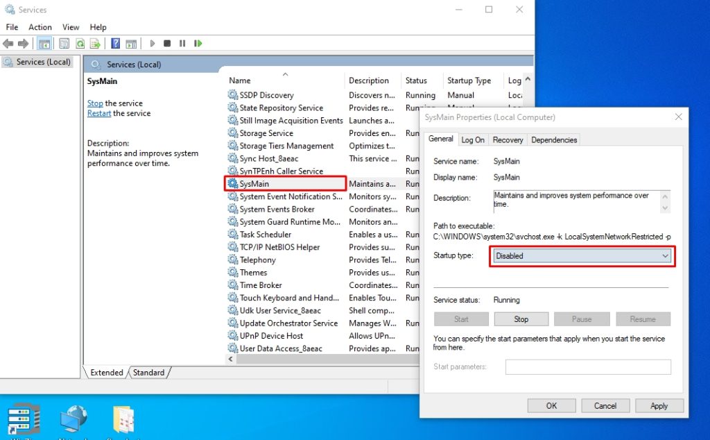
Task: Click the gear icon beside State Repository Service
Action: click(x=233, y=108)
